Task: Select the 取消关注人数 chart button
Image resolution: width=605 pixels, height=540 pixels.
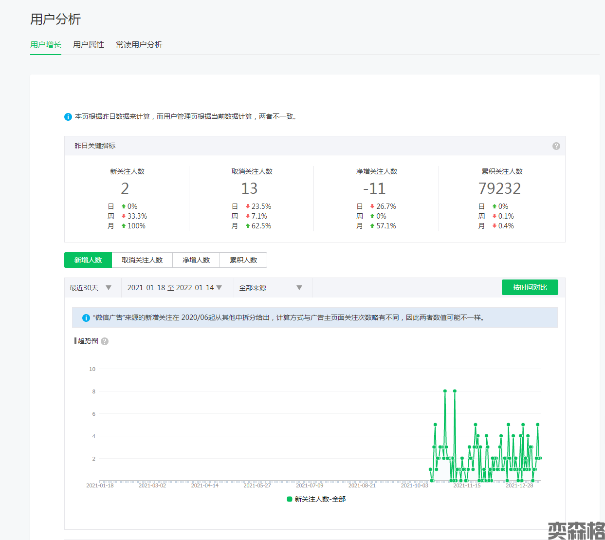Action: click(x=142, y=260)
